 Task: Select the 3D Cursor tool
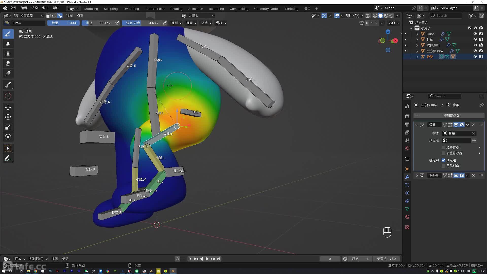8,96
